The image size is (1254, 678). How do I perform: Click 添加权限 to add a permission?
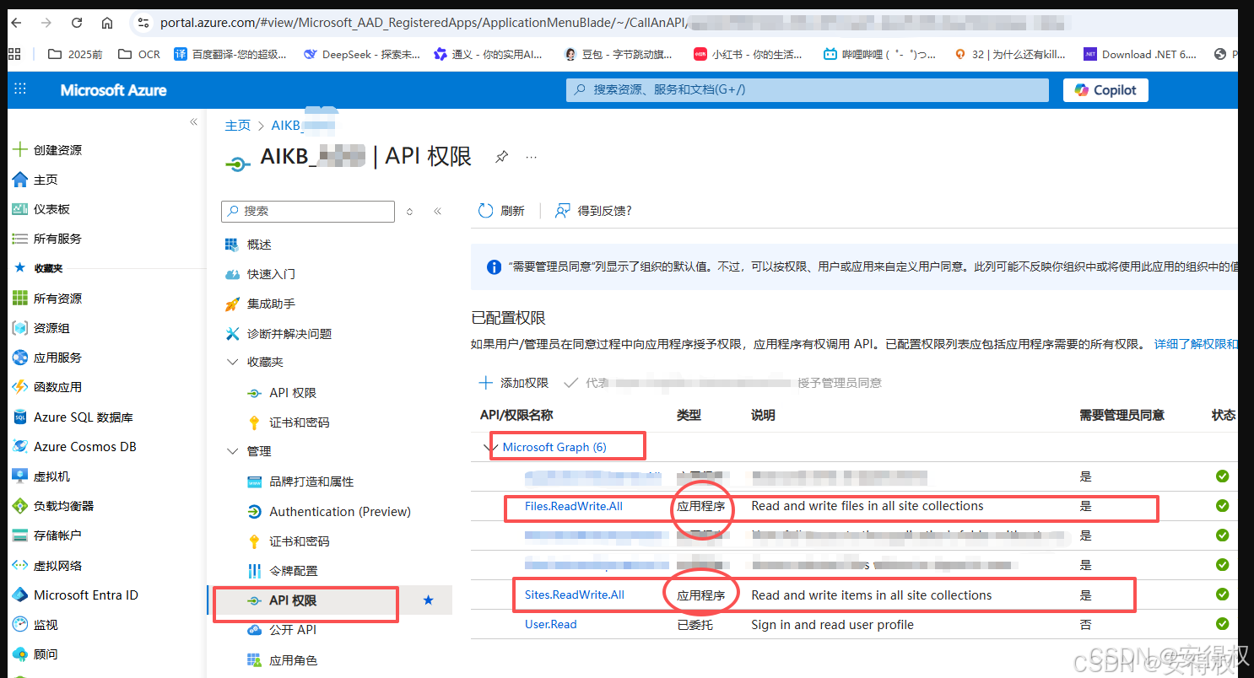click(513, 383)
